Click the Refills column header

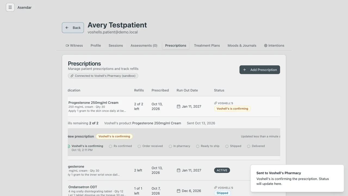139,90
